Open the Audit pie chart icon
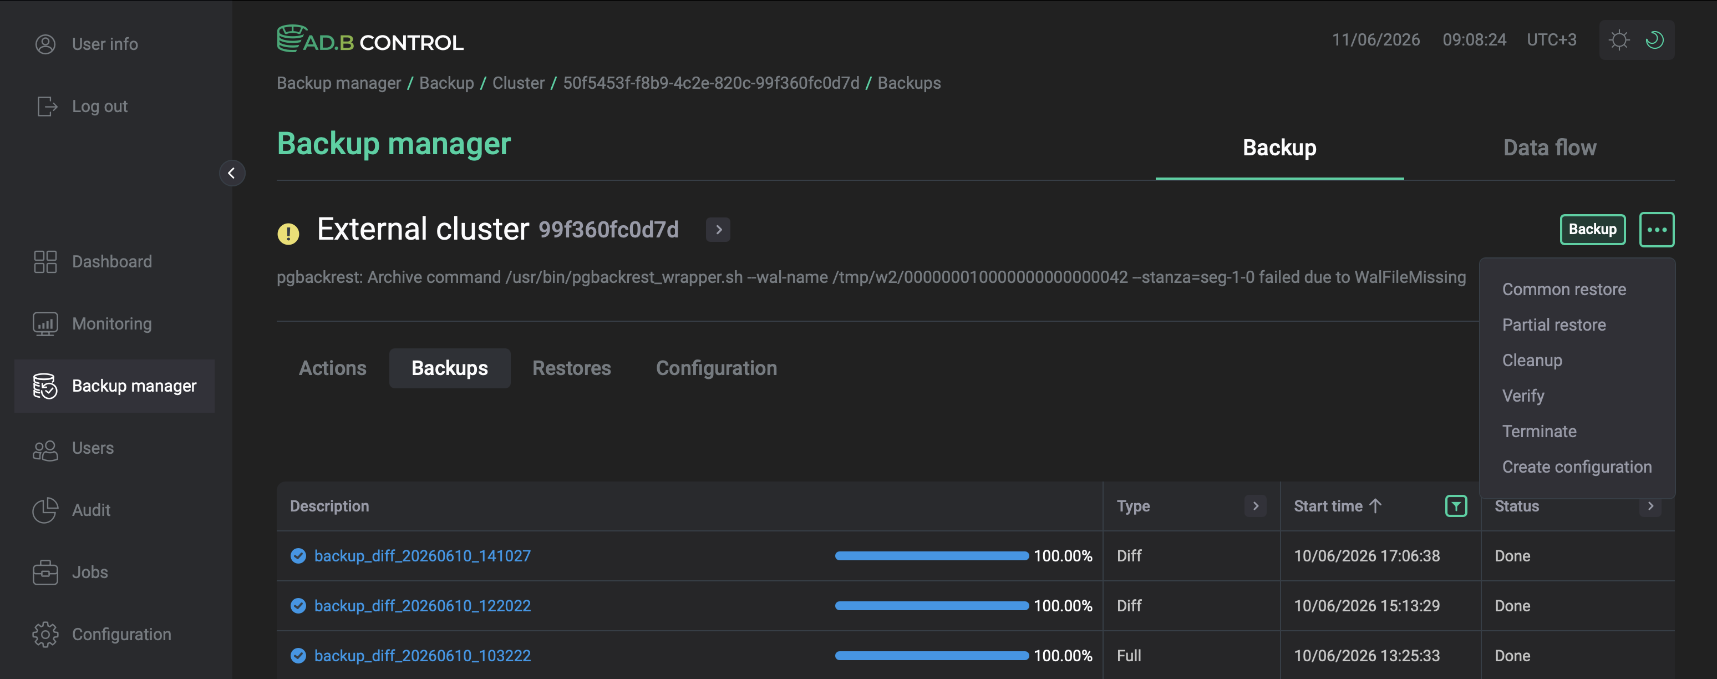 (45, 510)
